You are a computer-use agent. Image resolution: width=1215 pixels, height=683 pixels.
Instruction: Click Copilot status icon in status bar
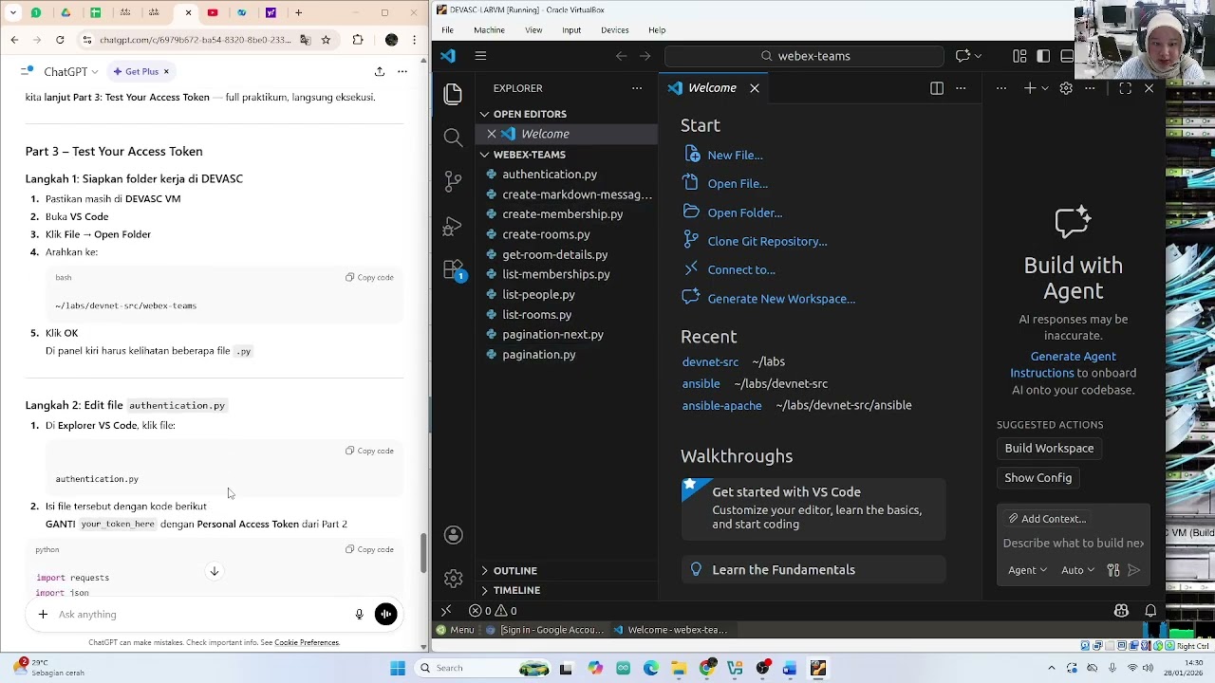[x=1121, y=611]
